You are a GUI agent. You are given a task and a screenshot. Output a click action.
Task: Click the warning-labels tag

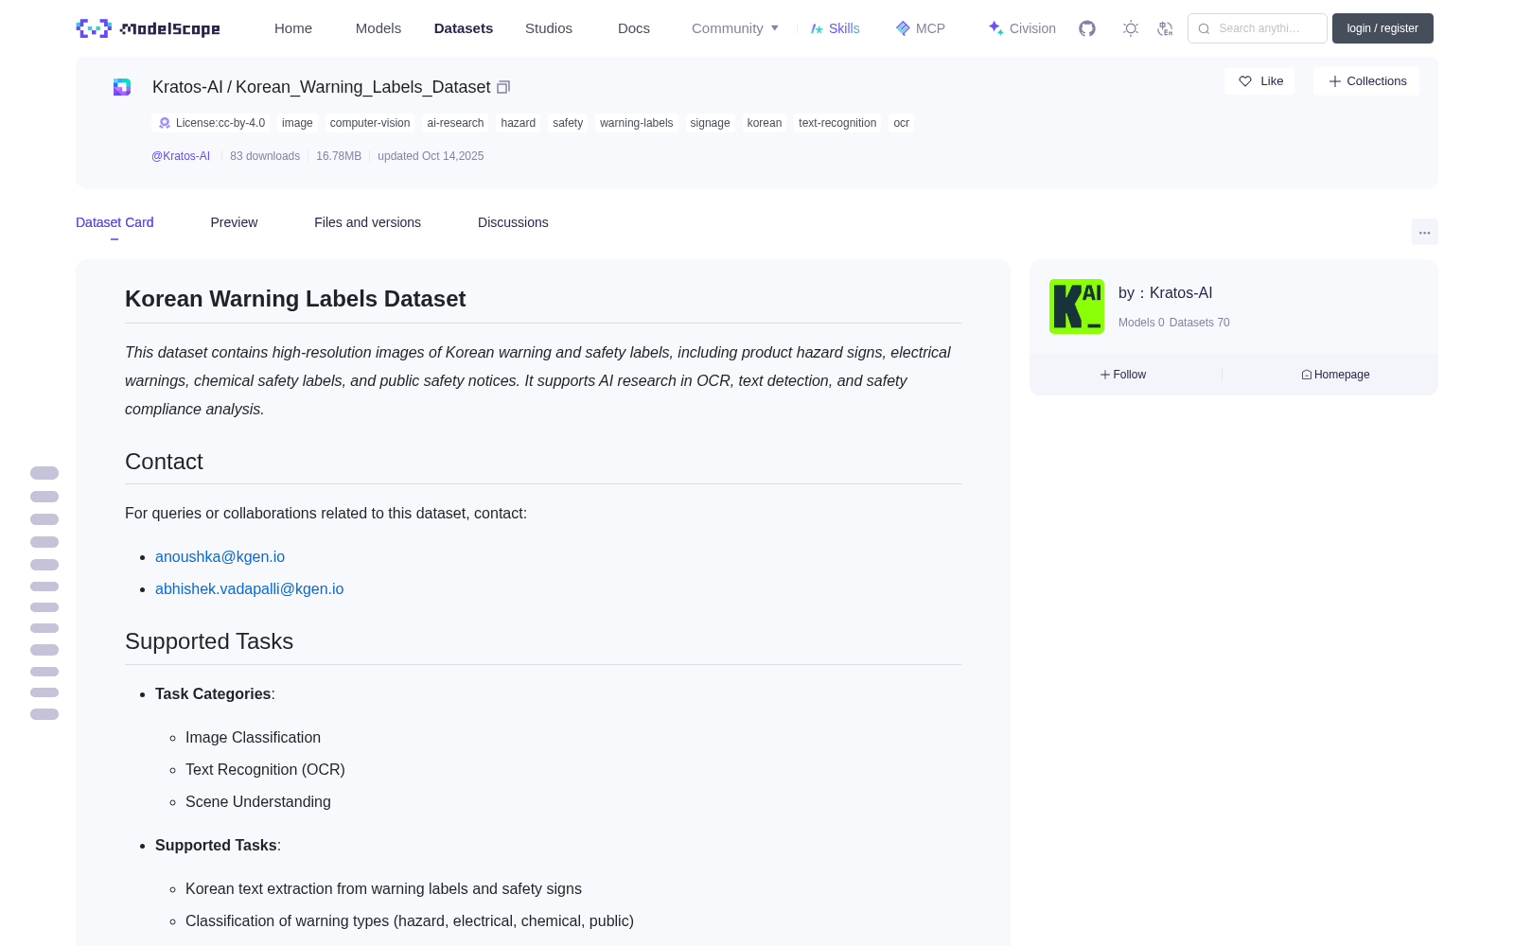636,123
